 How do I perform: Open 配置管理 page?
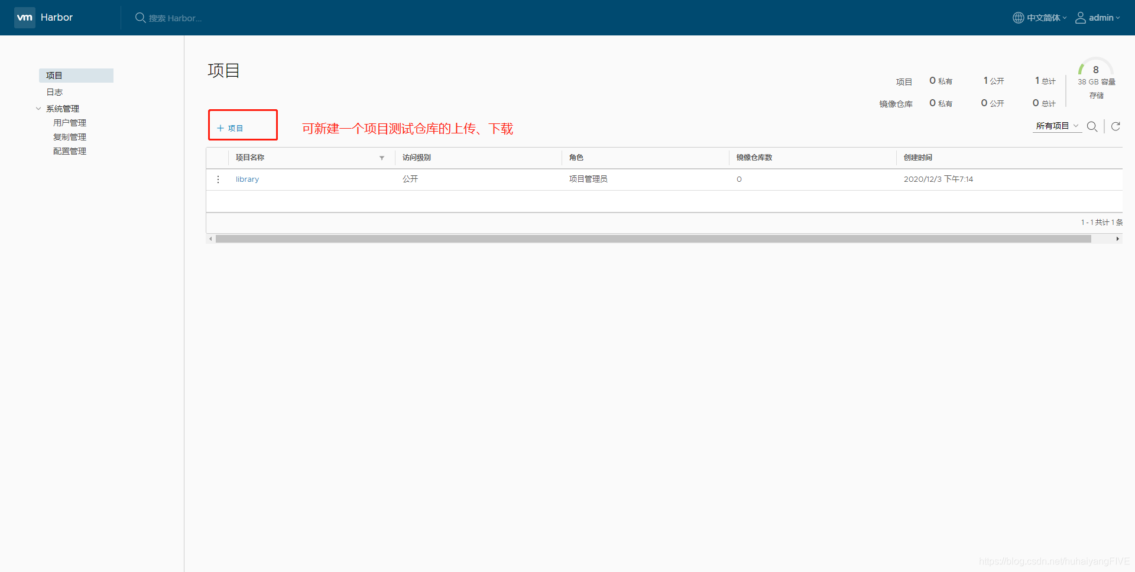coord(70,151)
